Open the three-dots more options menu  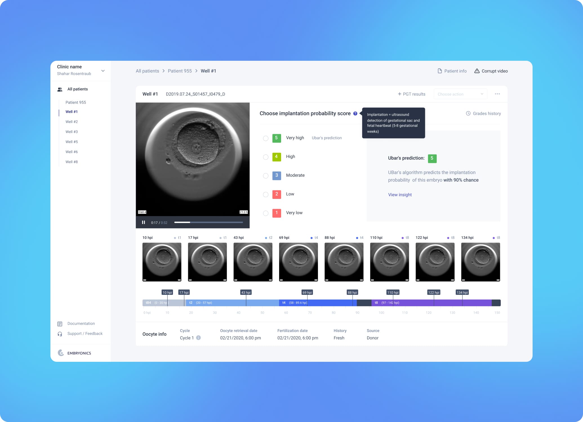[x=497, y=94]
